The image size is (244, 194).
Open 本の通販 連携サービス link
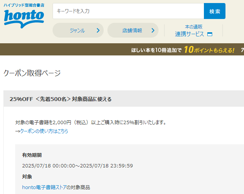[194, 31]
